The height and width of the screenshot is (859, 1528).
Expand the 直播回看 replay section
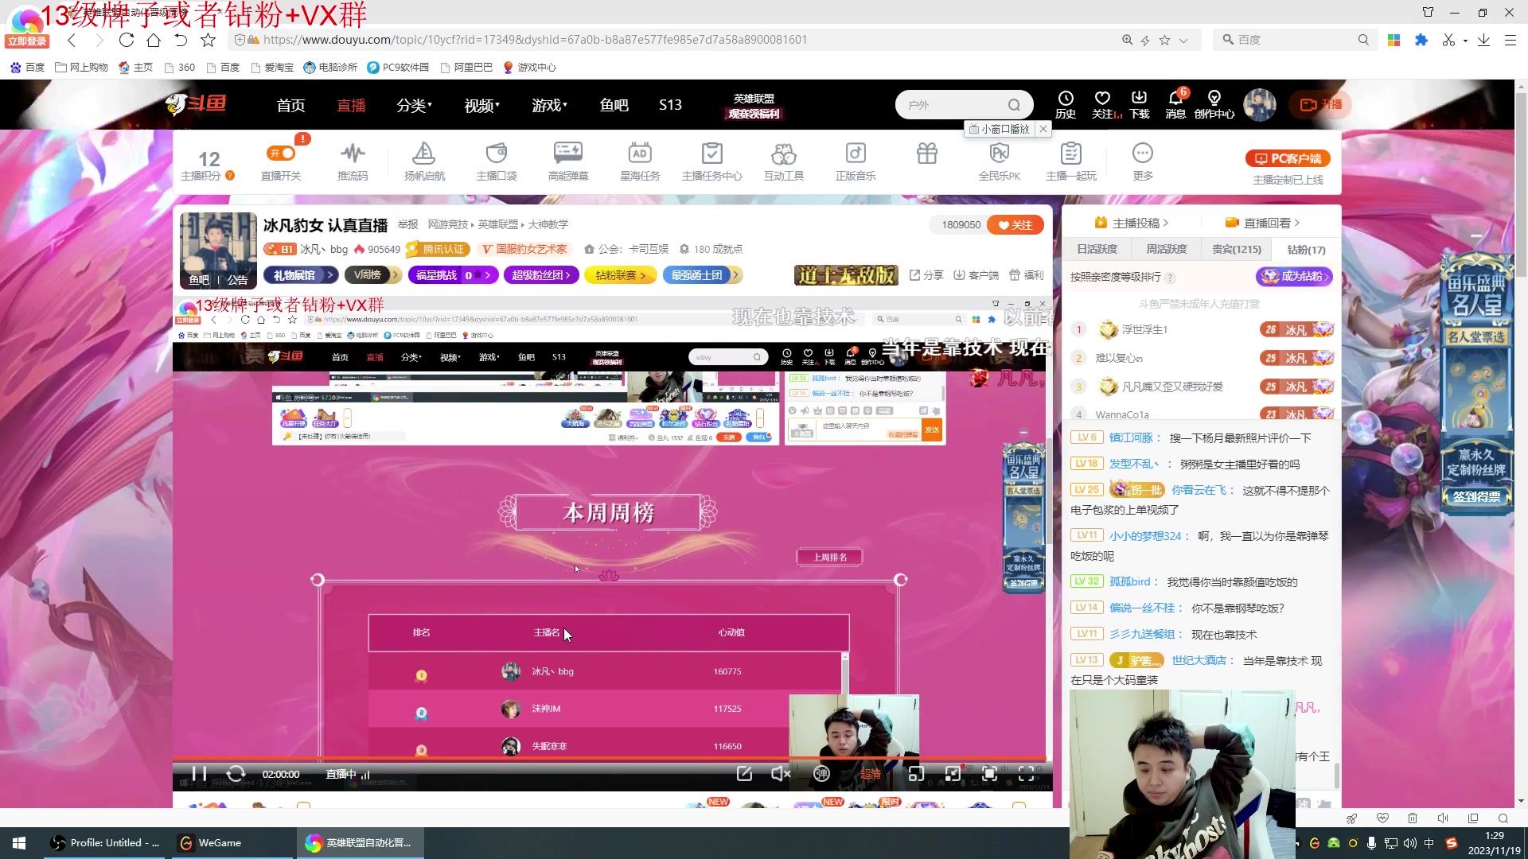(x=1262, y=223)
